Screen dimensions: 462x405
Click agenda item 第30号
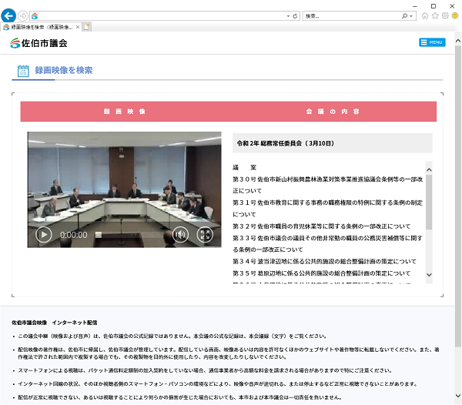(328, 185)
